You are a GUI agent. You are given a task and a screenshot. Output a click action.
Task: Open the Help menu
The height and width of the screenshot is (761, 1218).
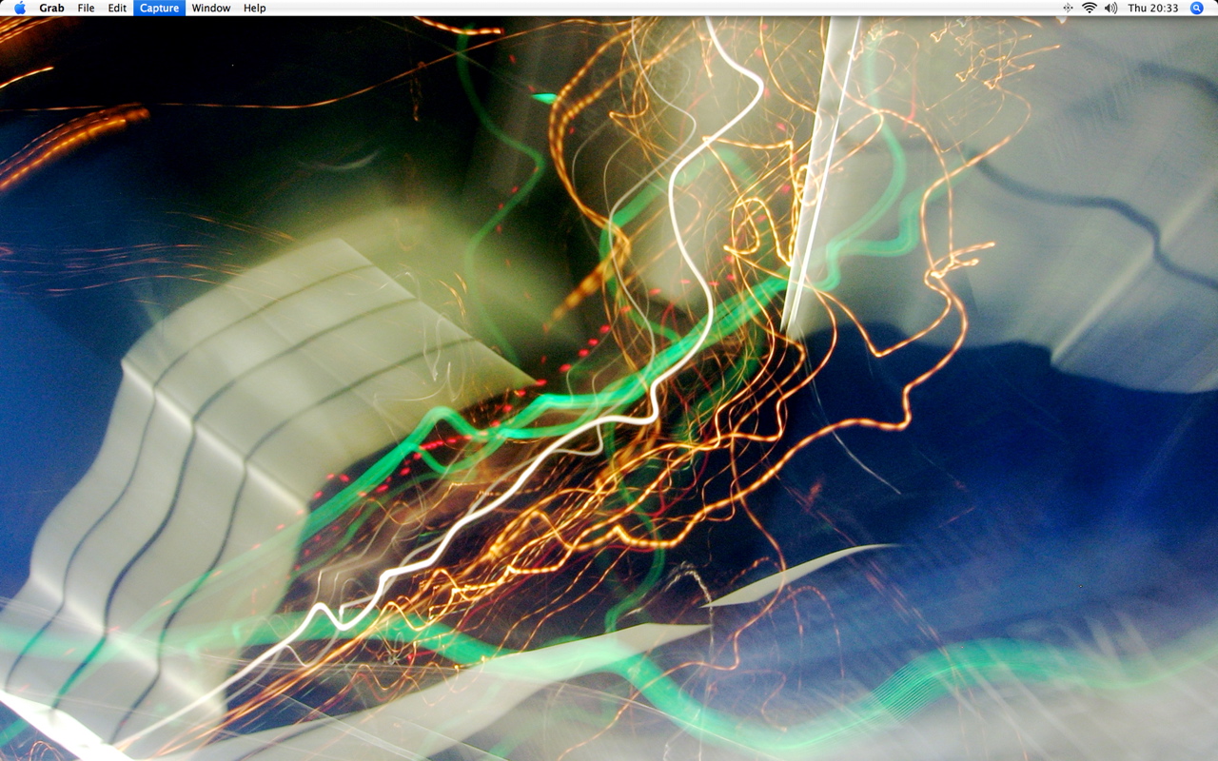[254, 8]
